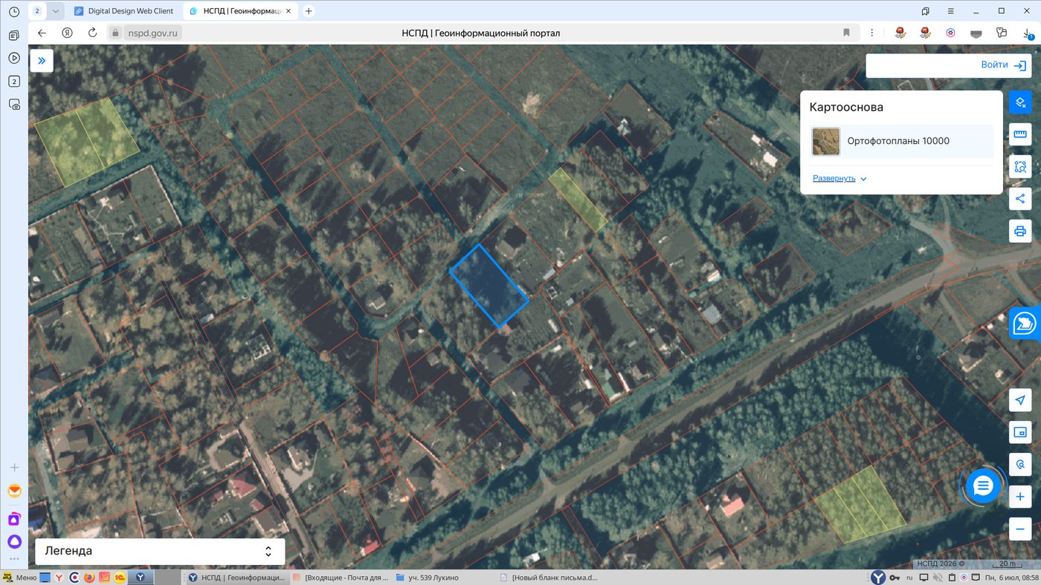This screenshot has width=1041, height=585.
Task: Open the print map tool
Action: point(1020,231)
